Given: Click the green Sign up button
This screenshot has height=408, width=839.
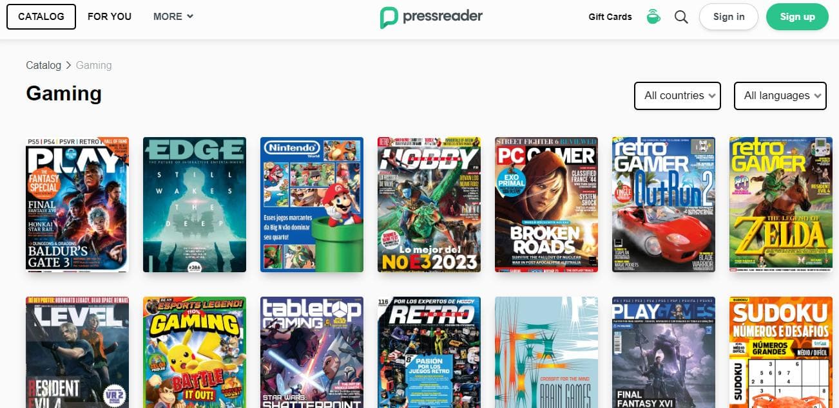Looking at the screenshot, I should pos(797,17).
